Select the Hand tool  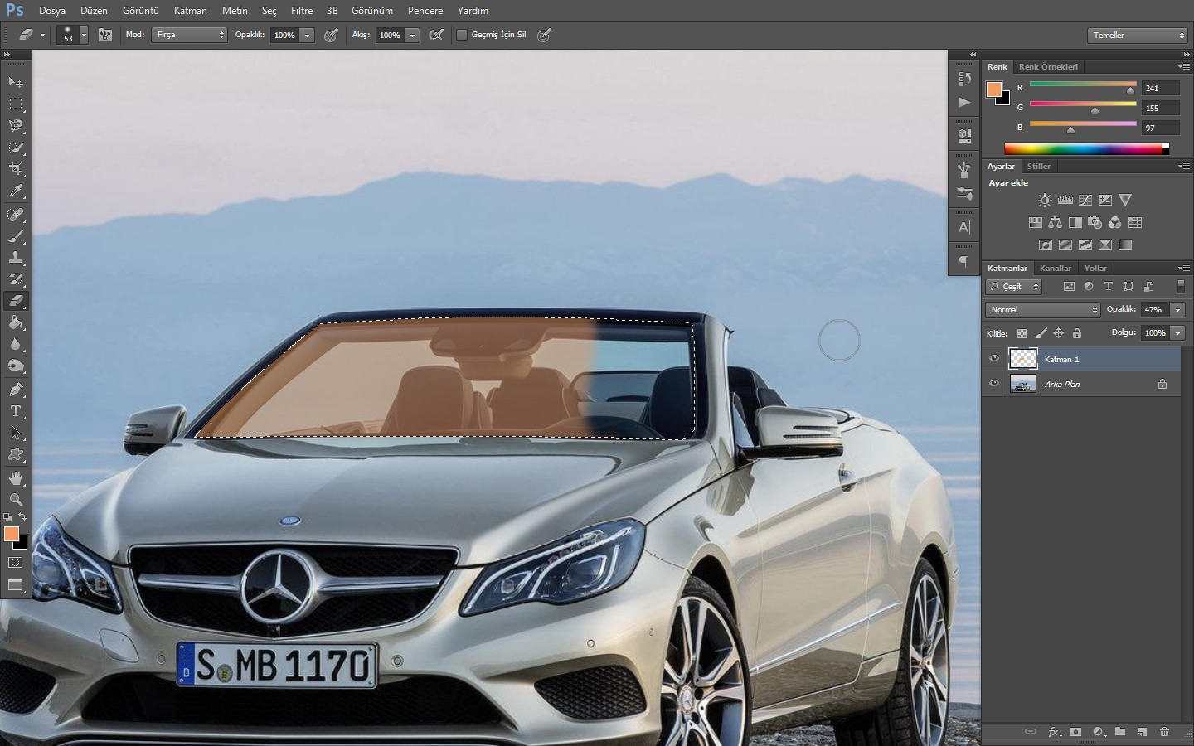pyautogui.click(x=16, y=478)
